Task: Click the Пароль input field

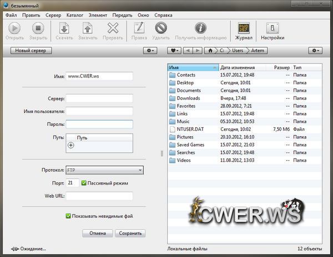Action: [x=99, y=124]
